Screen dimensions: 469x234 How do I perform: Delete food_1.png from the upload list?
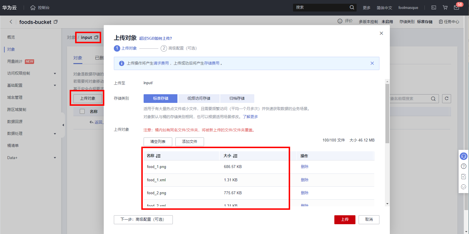(305, 167)
